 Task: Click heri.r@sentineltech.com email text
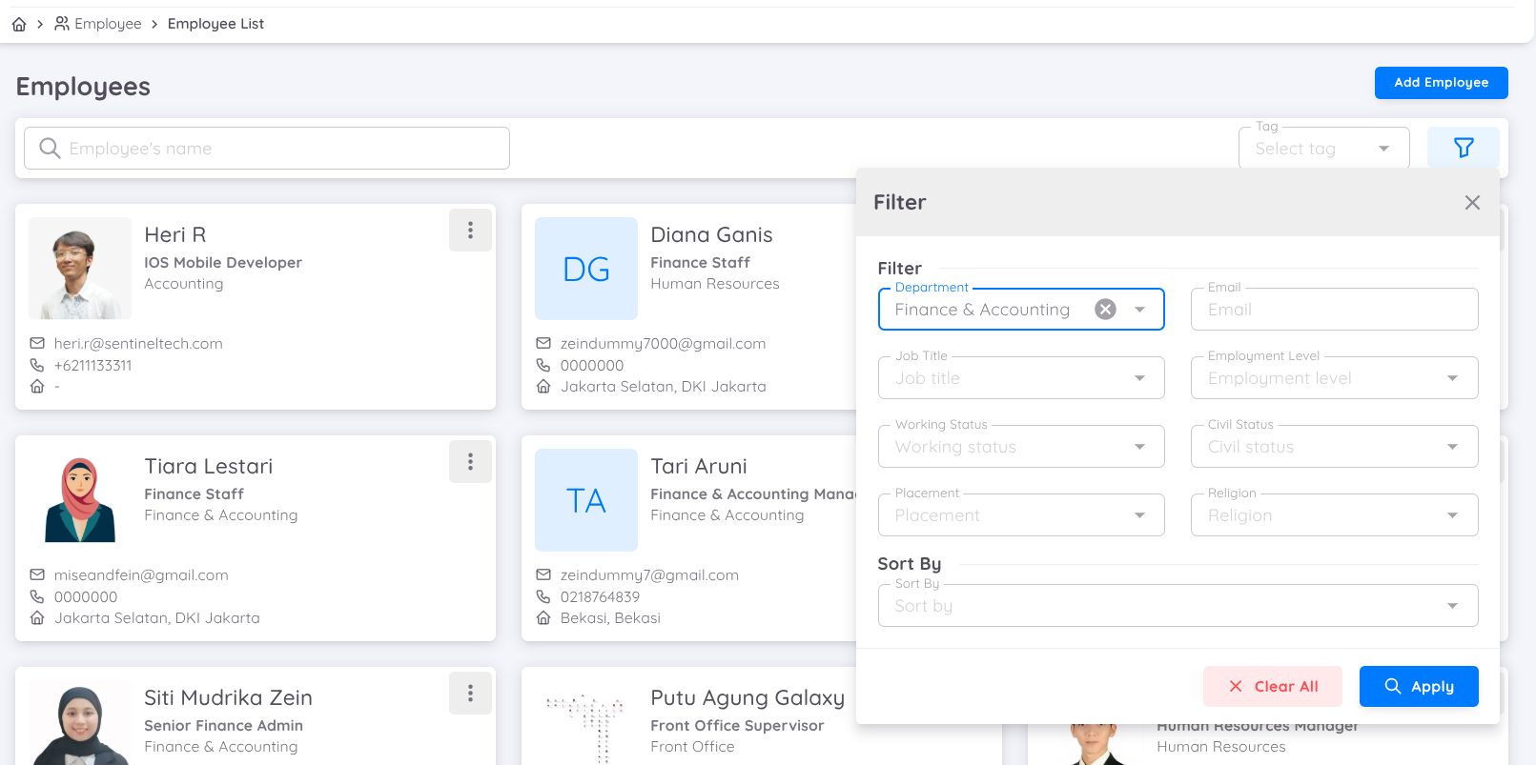tap(138, 344)
